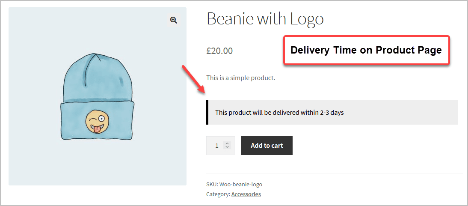Click the delivery within 2-3 days notice

pyautogui.click(x=279, y=113)
